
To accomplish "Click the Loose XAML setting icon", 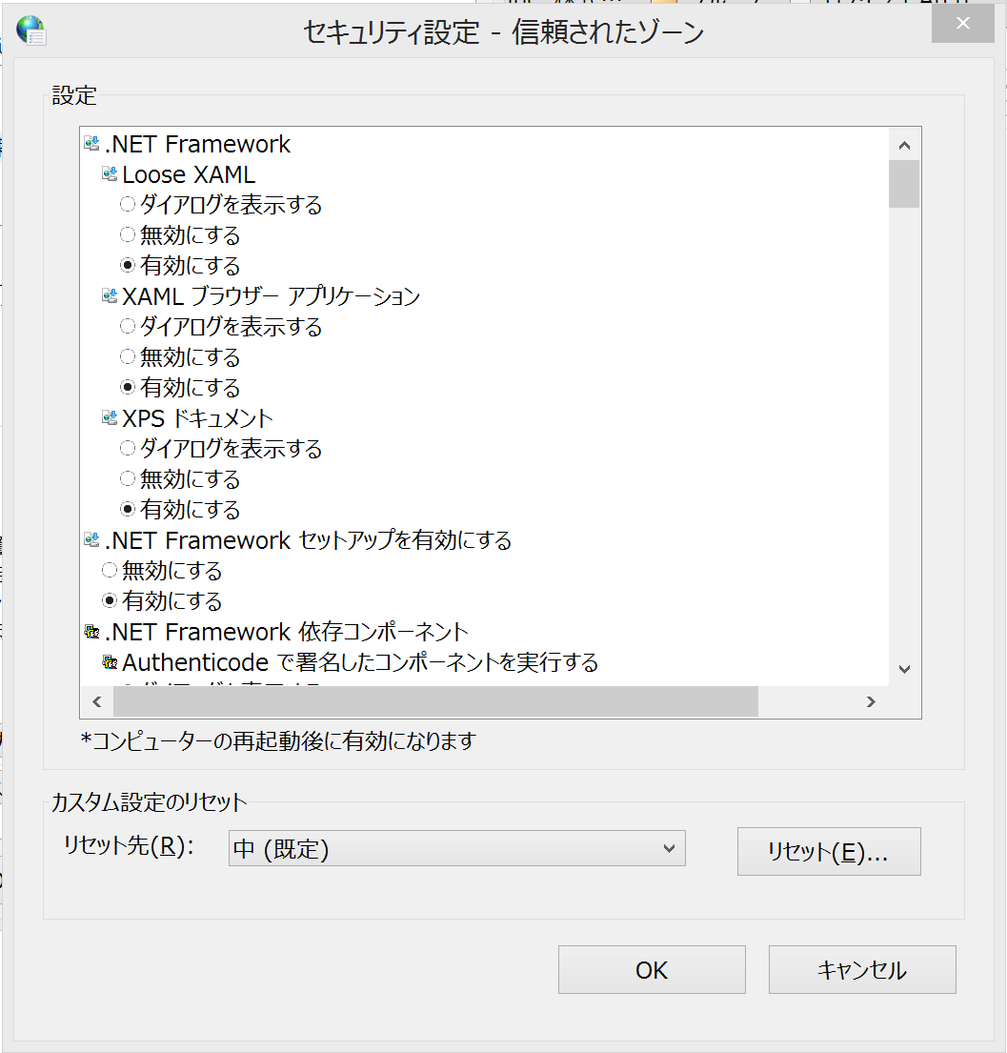I will (110, 174).
